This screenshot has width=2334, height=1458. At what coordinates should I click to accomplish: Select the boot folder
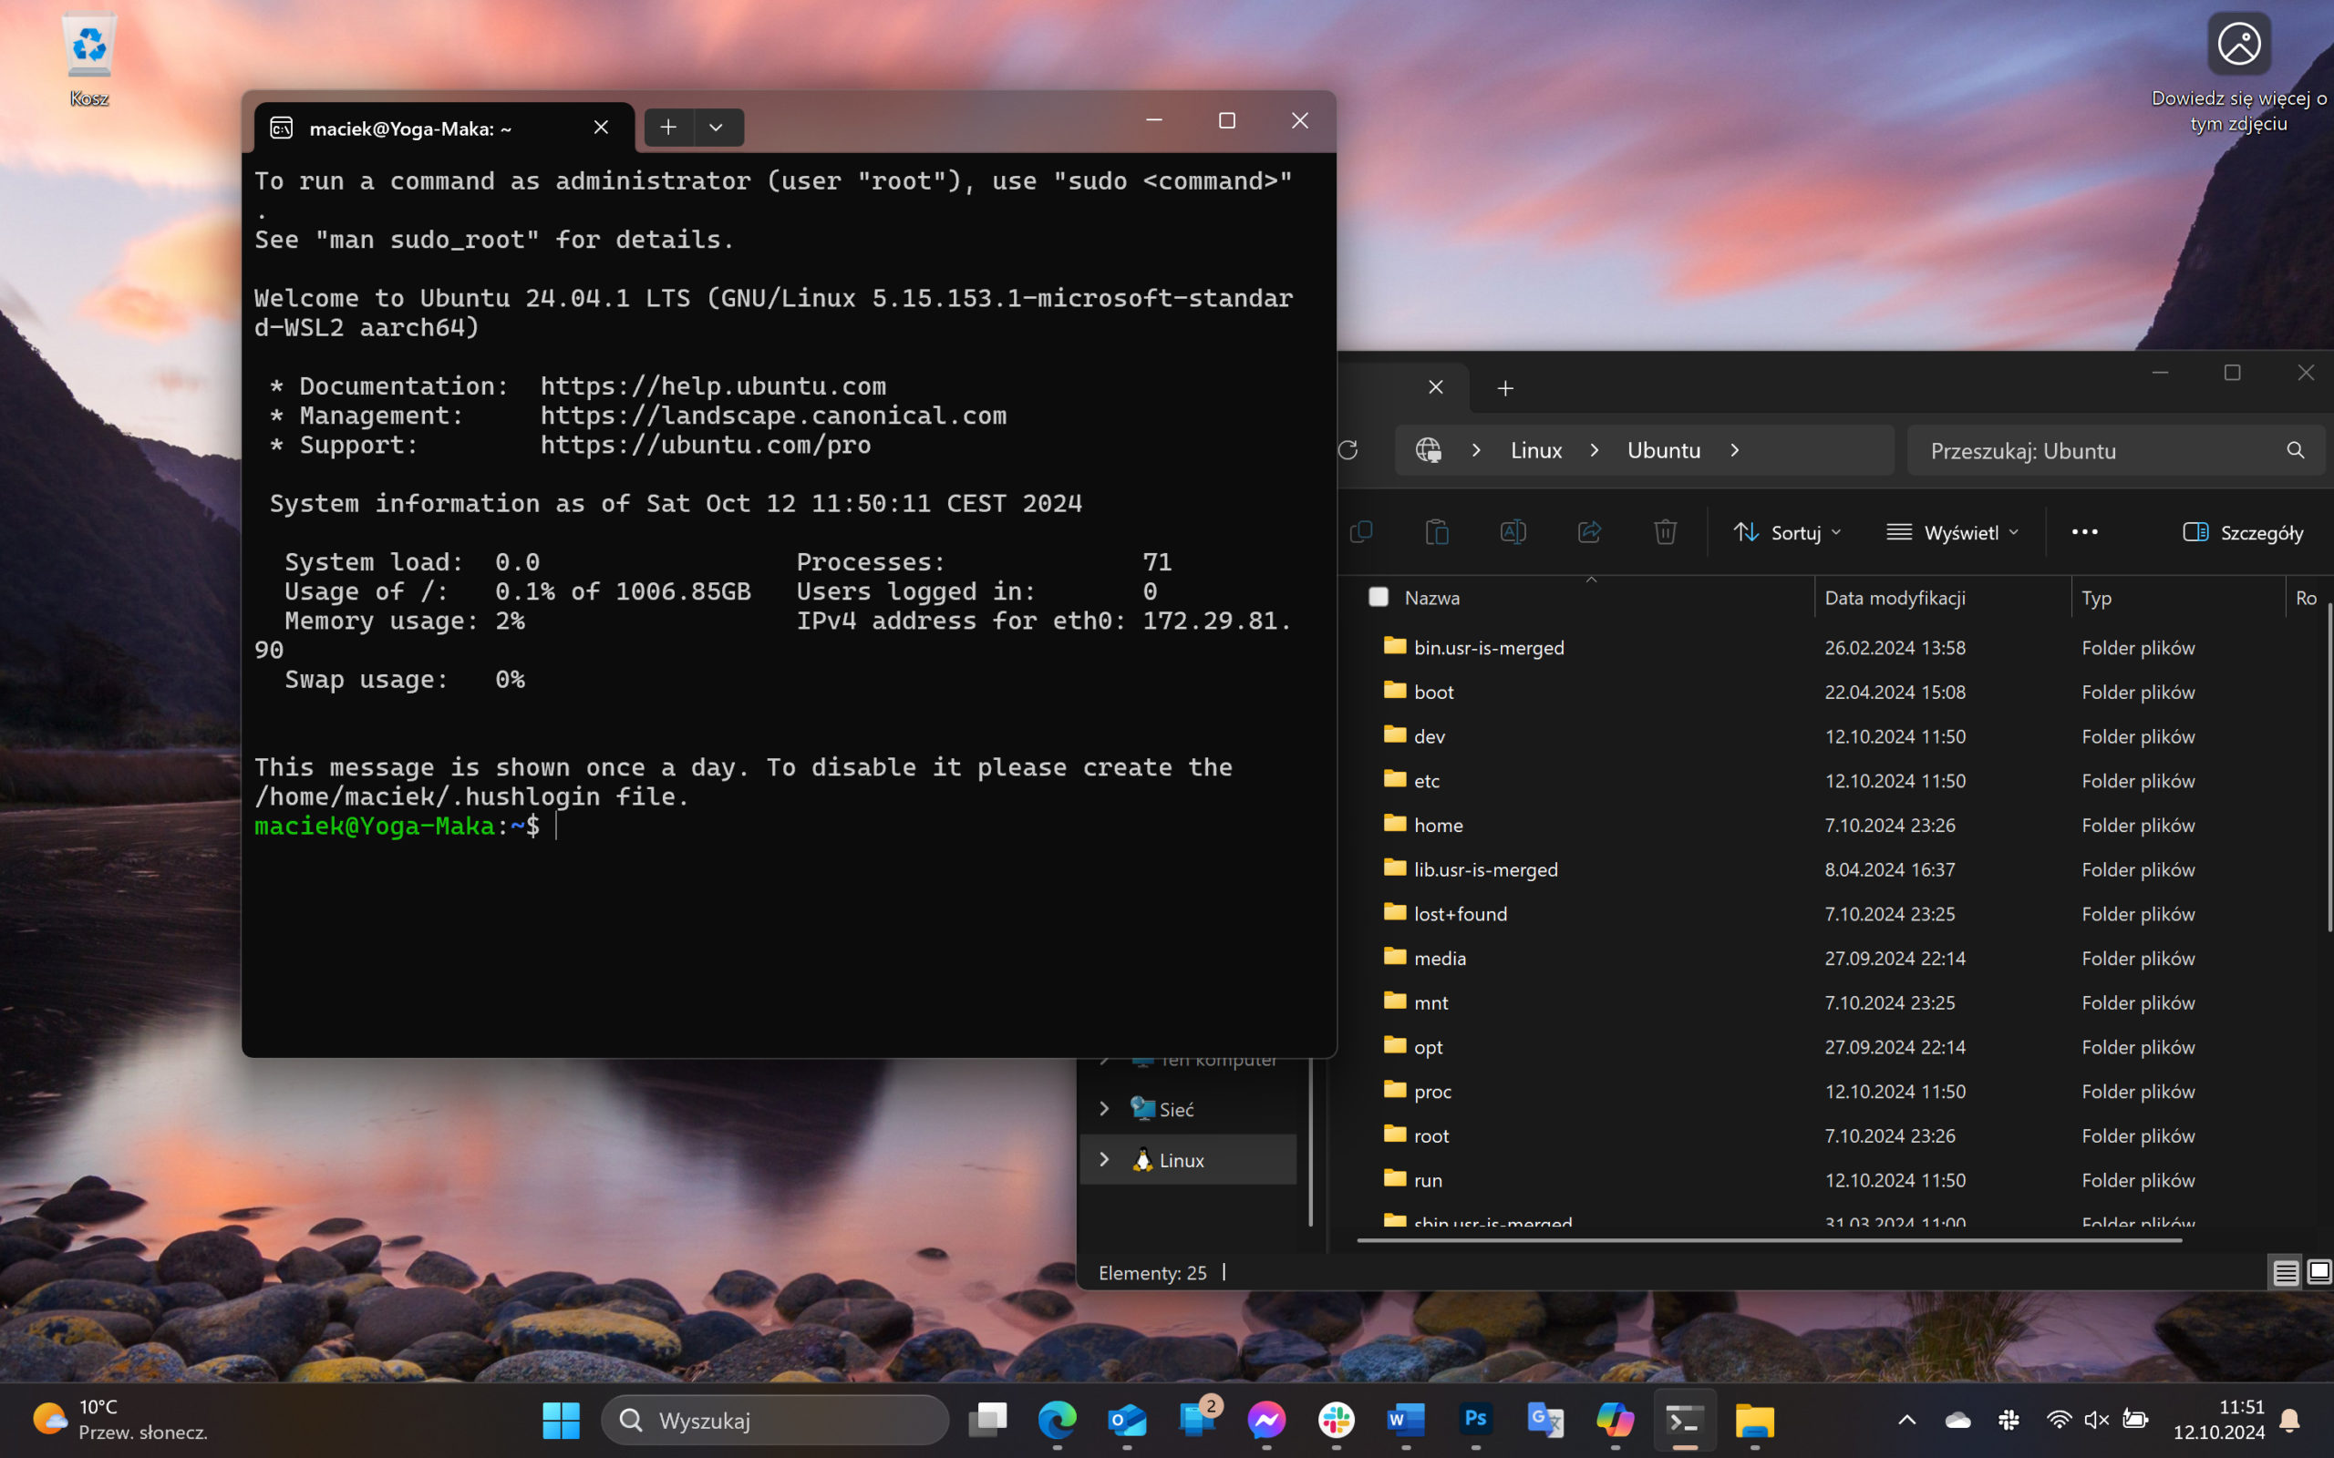point(1433,692)
